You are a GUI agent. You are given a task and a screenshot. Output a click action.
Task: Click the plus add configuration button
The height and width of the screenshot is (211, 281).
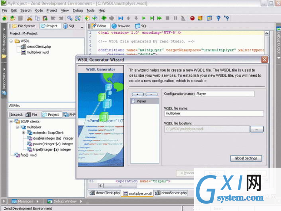point(138,94)
